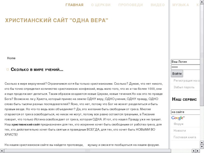
Task: Click the horizontal scrollbar left arrow at far left
Action: click(x=2, y=151)
